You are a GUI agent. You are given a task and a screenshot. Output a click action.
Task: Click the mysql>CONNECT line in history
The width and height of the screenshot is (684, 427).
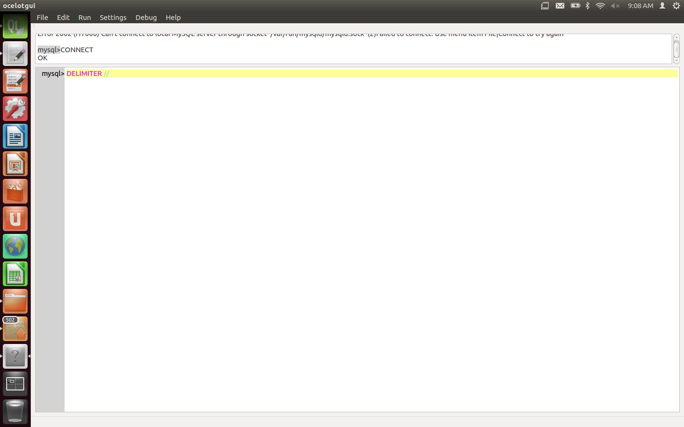coord(66,50)
